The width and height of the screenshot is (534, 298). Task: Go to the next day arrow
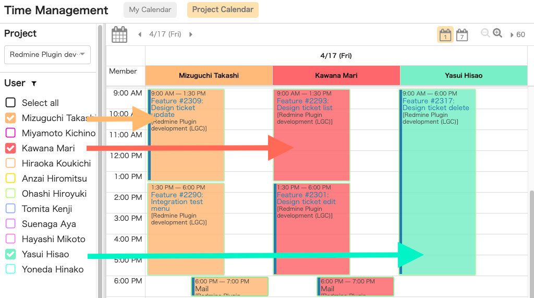pos(191,34)
